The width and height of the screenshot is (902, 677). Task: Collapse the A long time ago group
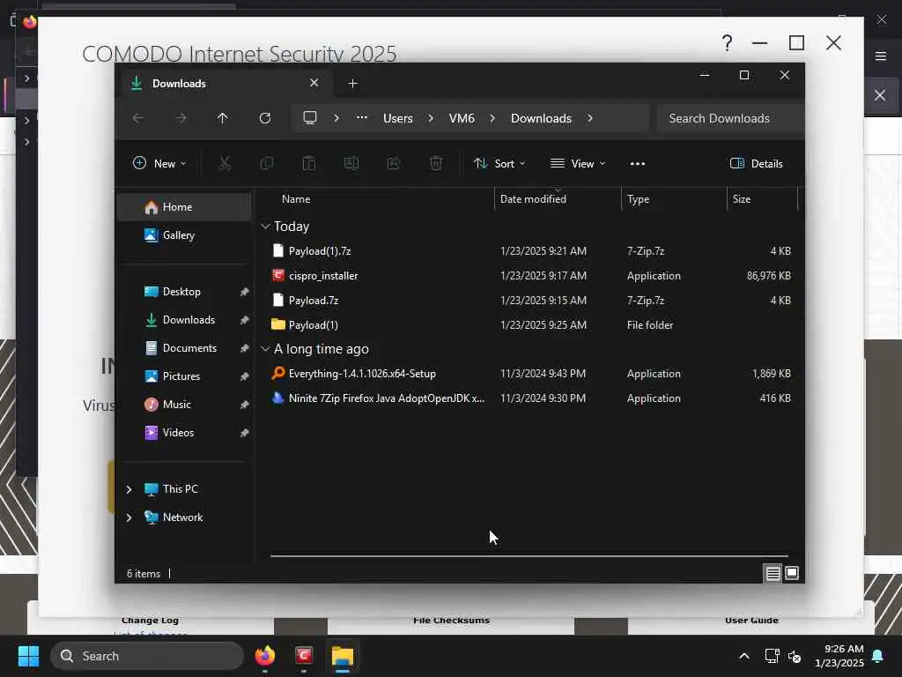click(x=265, y=349)
